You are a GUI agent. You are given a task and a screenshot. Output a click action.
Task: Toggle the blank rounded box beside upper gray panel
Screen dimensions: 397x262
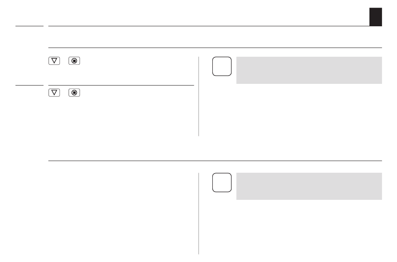point(222,66)
